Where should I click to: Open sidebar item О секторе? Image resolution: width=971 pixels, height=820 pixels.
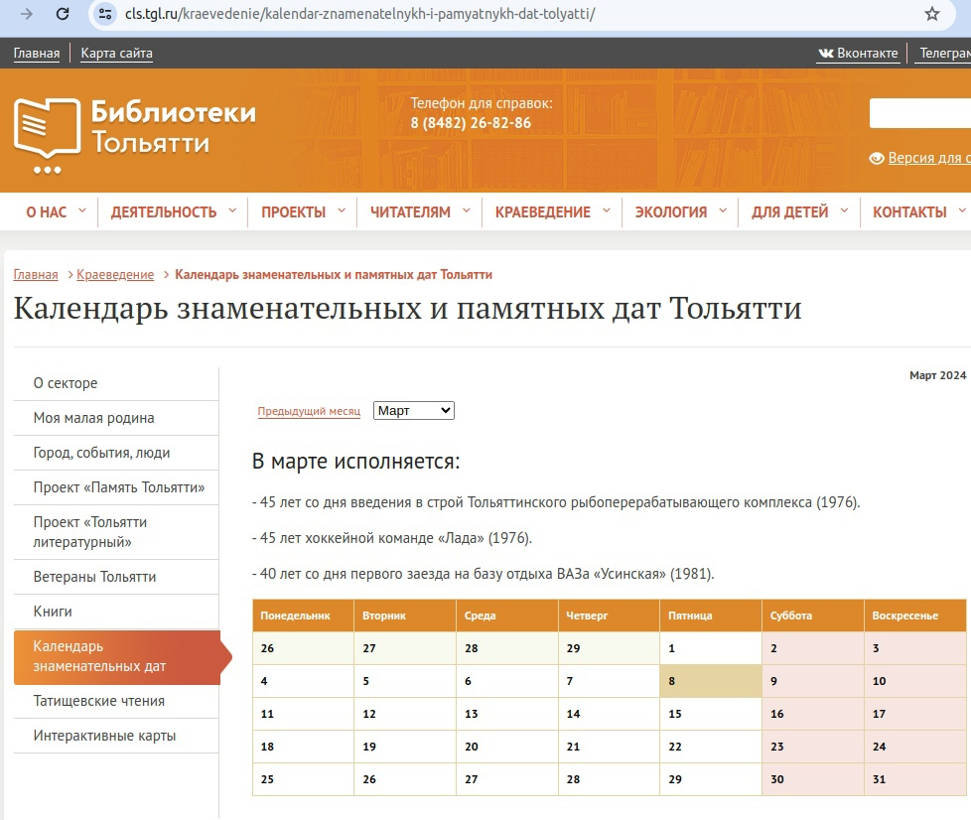[x=116, y=383]
